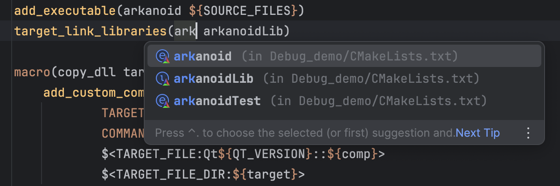Click the TARGET_FILE_DIR generator expression
This screenshot has height=186, width=560.
pos(176,174)
